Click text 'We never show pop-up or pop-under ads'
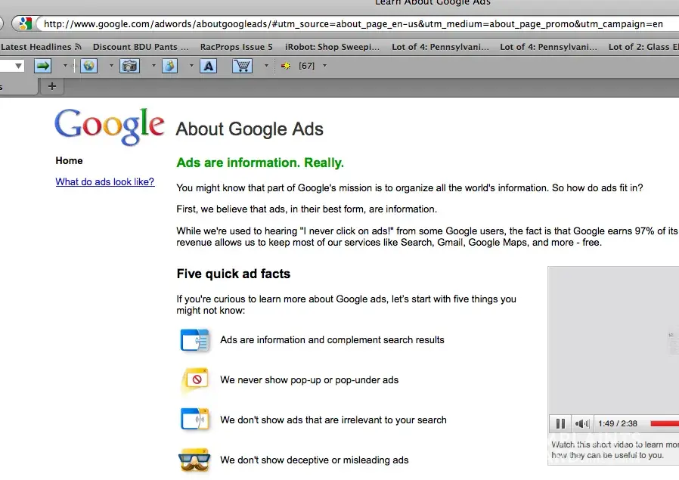Screen dimensions: 679x480 pyautogui.click(x=309, y=380)
